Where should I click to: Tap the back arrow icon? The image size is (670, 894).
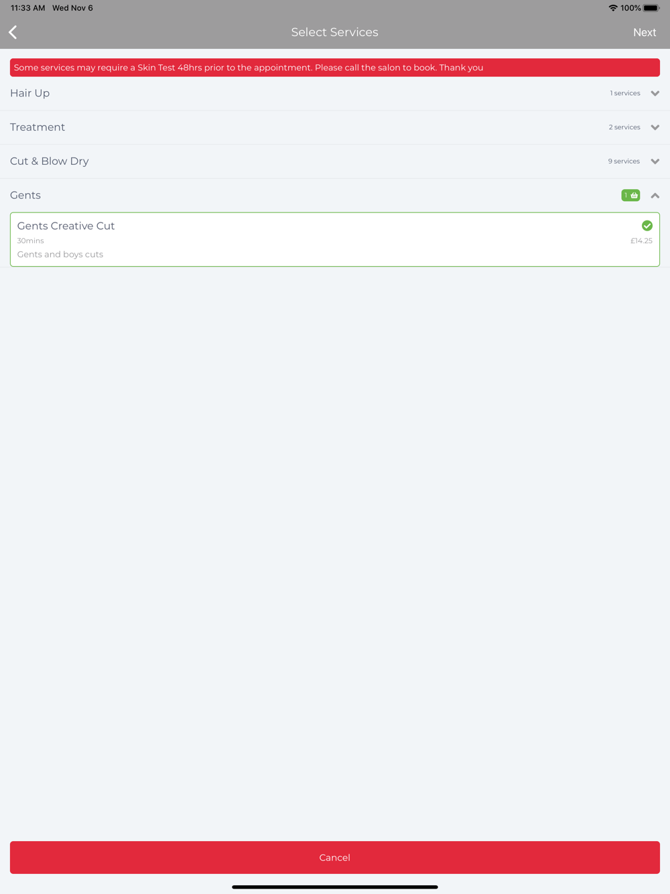(13, 32)
